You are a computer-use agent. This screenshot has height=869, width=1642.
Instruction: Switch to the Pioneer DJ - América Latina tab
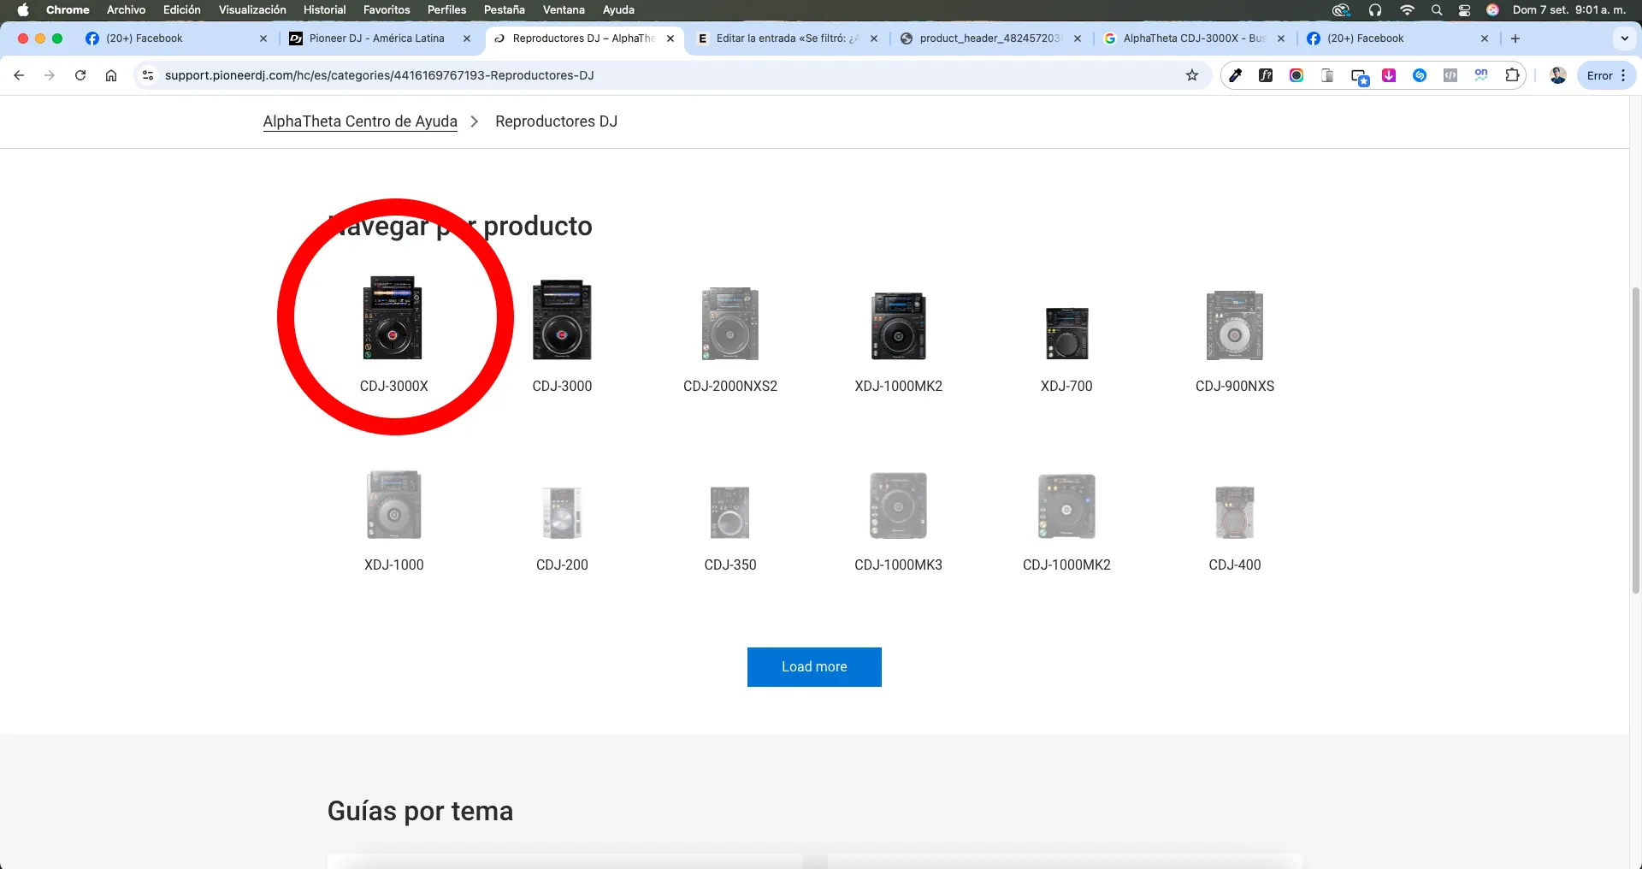coord(379,38)
